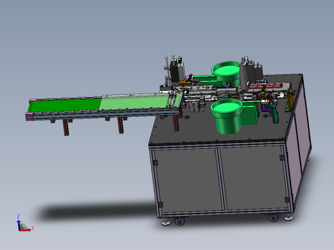334x250 pixels.
Task: Pick the front-left caster wheel under cabinet
Action: tap(179, 221)
